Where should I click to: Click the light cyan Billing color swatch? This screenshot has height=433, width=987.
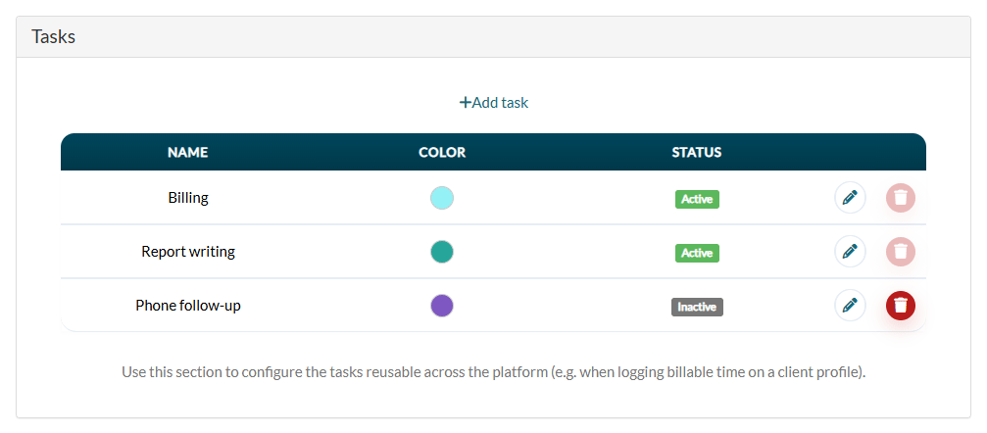coord(442,198)
